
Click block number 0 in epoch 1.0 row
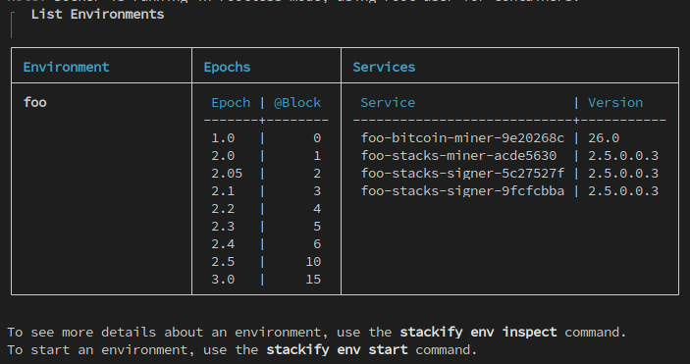[317, 138]
